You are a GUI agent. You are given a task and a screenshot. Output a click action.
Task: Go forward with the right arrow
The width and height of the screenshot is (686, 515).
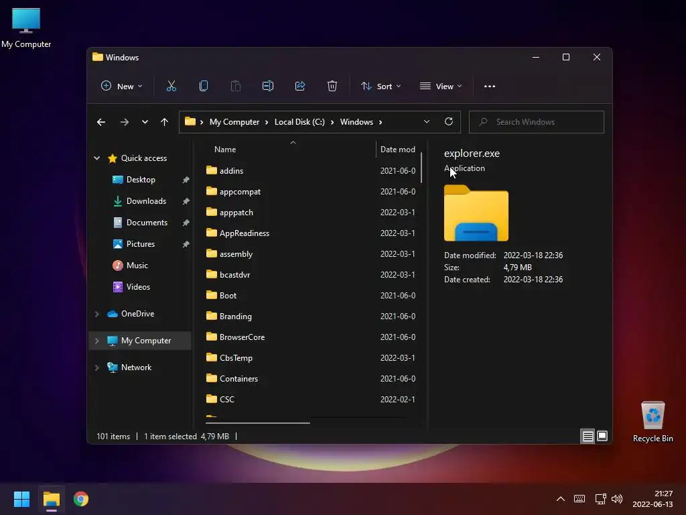coord(124,122)
